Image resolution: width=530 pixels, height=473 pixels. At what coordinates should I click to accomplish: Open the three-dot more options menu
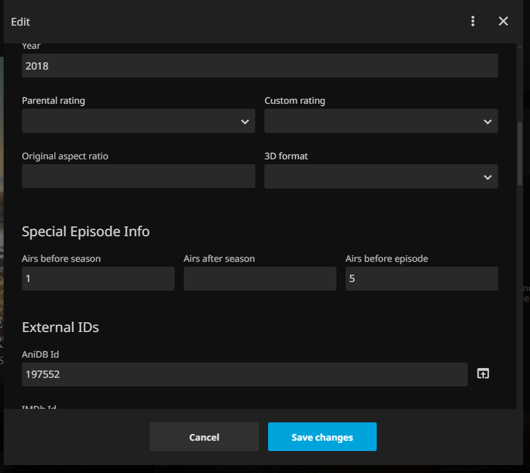tap(473, 21)
